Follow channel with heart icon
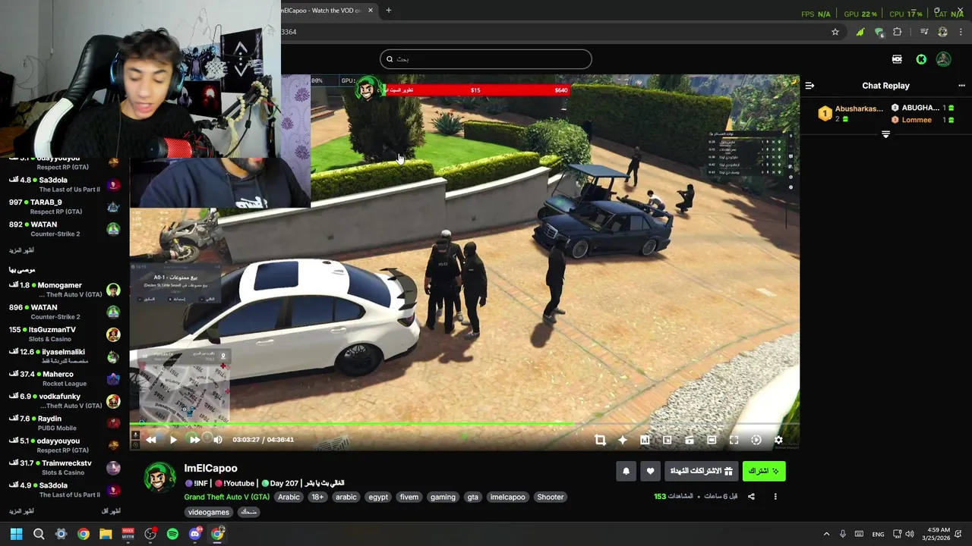 click(650, 471)
